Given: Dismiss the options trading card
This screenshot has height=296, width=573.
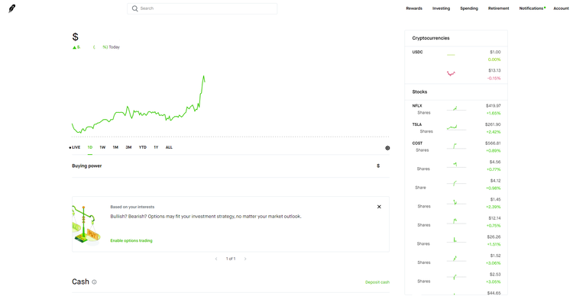Looking at the screenshot, I should (x=379, y=207).
